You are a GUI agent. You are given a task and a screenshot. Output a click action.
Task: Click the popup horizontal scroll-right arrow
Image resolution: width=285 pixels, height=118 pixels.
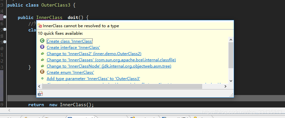click(226, 87)
